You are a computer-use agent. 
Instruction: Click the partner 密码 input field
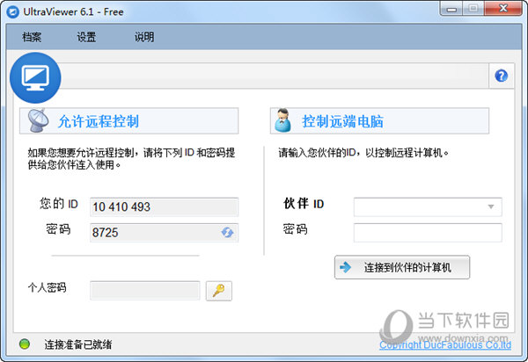(x=428, y=233)
